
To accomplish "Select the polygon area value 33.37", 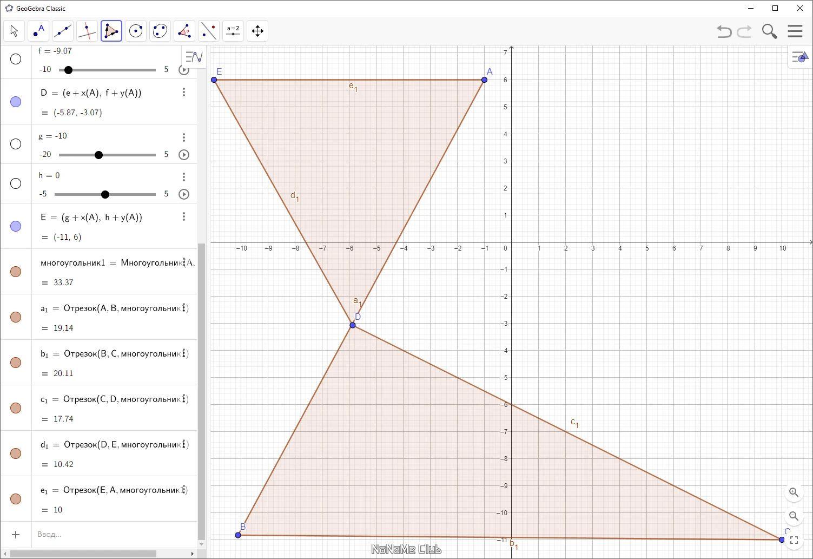I will (x=63, y=282).
